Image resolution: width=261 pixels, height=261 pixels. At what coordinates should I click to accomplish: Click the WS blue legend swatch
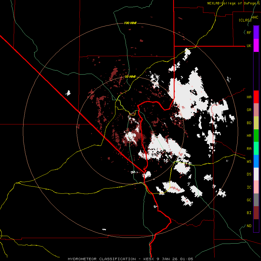(256, 161)
